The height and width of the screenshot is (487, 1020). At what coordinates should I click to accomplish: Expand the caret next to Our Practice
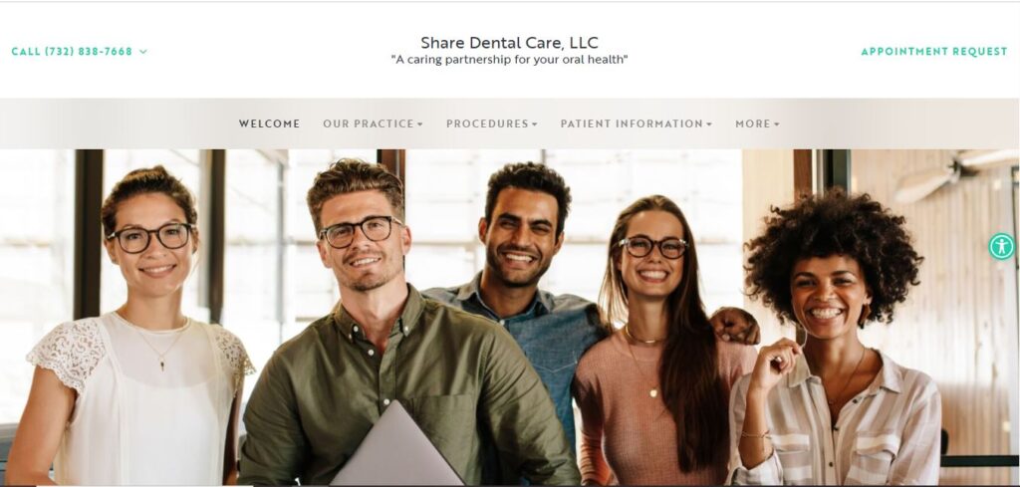420,124
